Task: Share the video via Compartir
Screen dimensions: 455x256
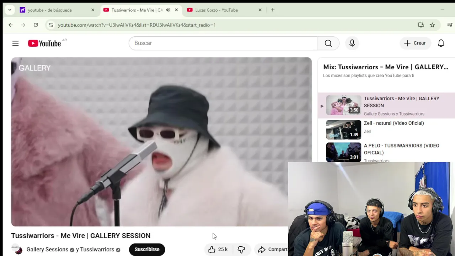Action: [x=273, y=250]
